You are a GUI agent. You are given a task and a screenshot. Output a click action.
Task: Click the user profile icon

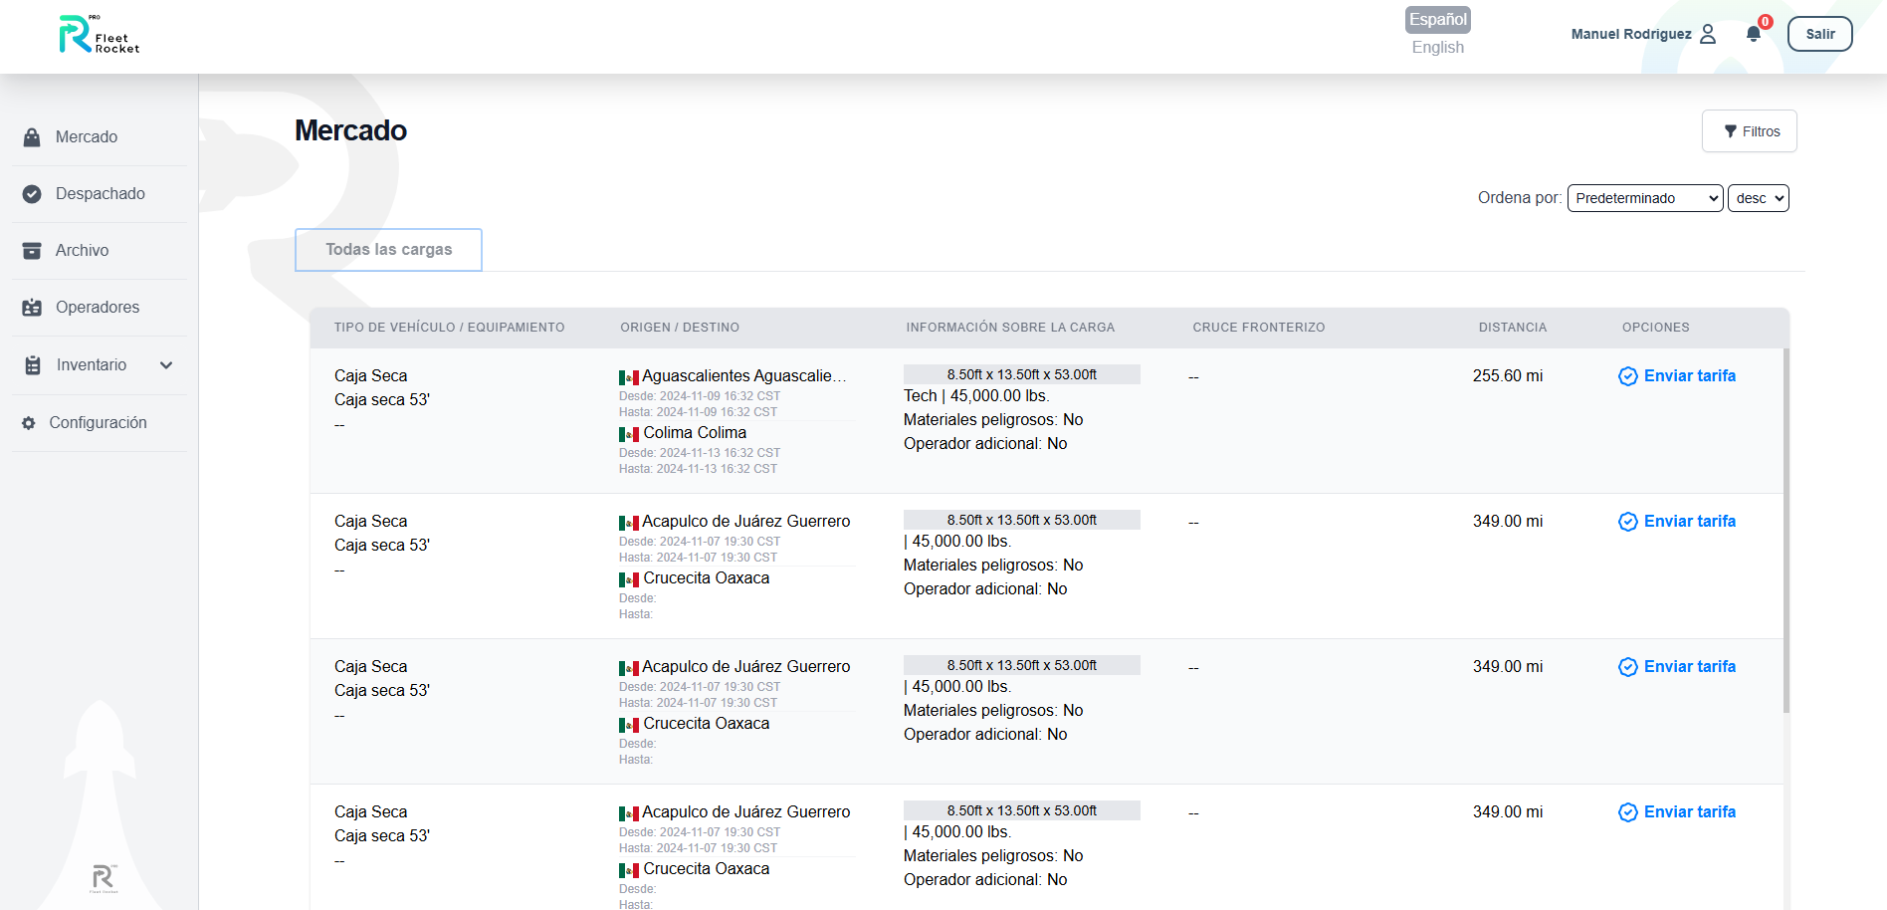1708,34
